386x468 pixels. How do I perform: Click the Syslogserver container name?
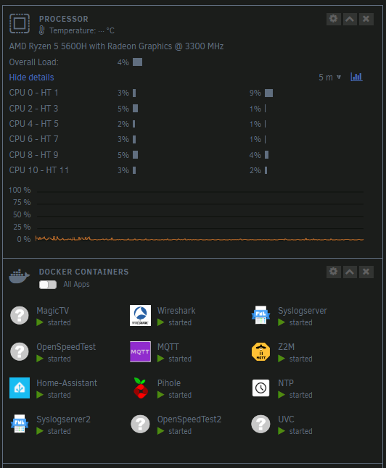click(x=303, y=311)
